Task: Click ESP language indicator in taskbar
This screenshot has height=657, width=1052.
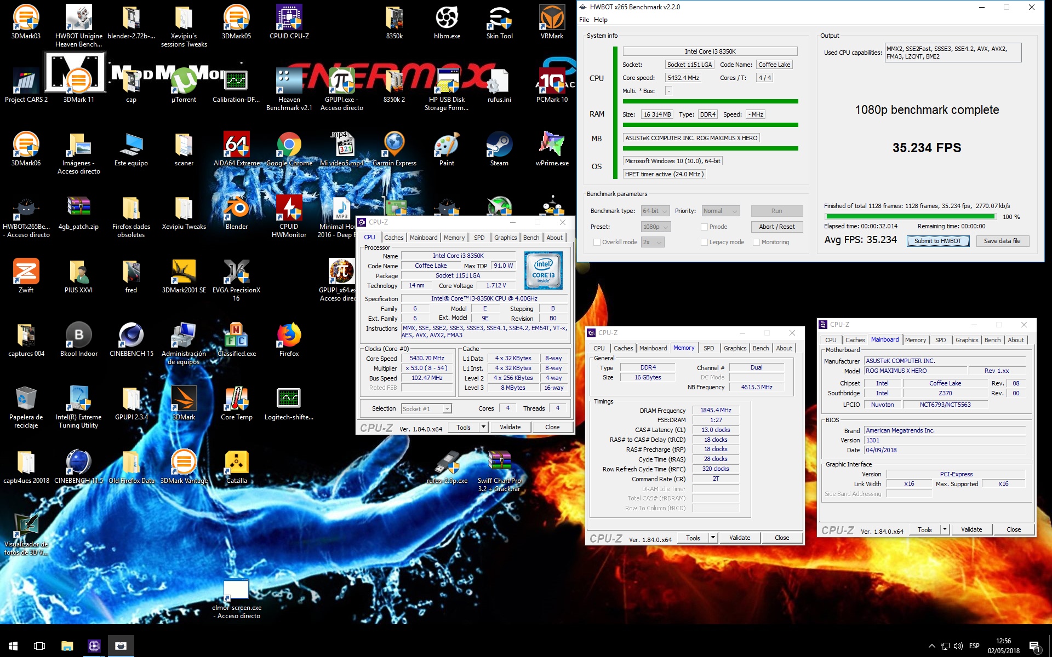Action: click(x=974, y=646)
